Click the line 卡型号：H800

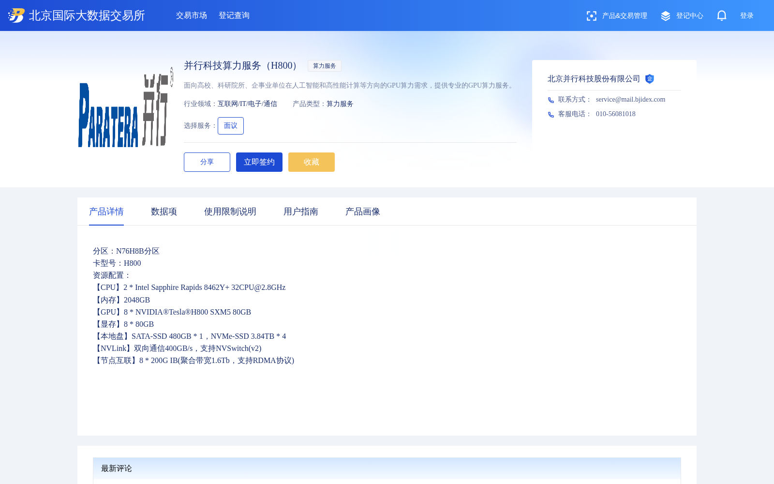pyautogui.click(x=117, y=263)
